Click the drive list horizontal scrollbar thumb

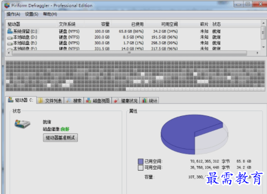(129, 53)
